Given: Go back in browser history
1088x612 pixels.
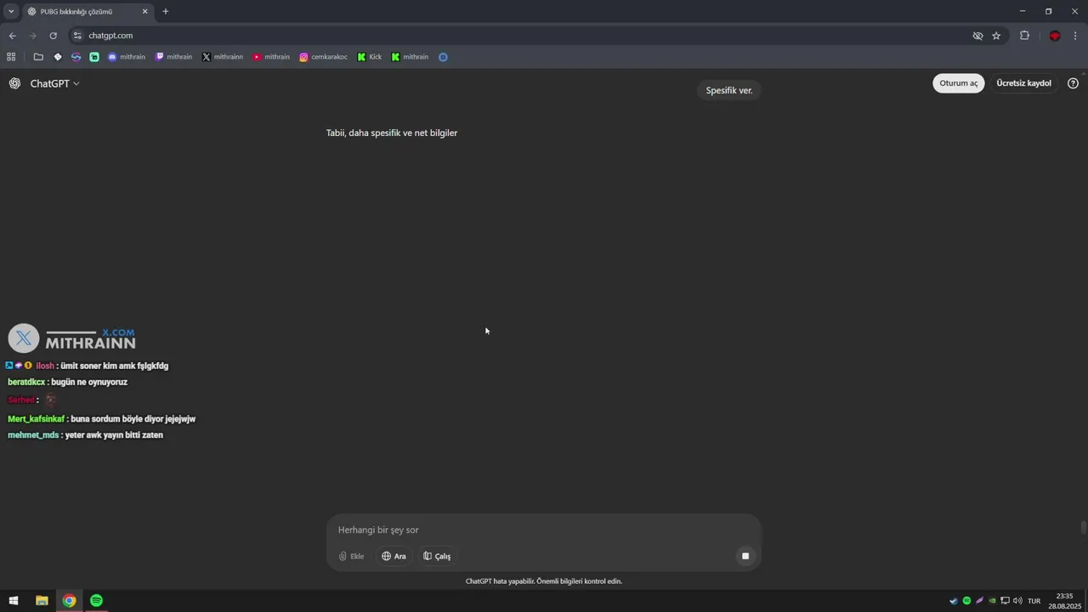Looking at the screenshot, I should pyautogui.click(x=12, y=36).
